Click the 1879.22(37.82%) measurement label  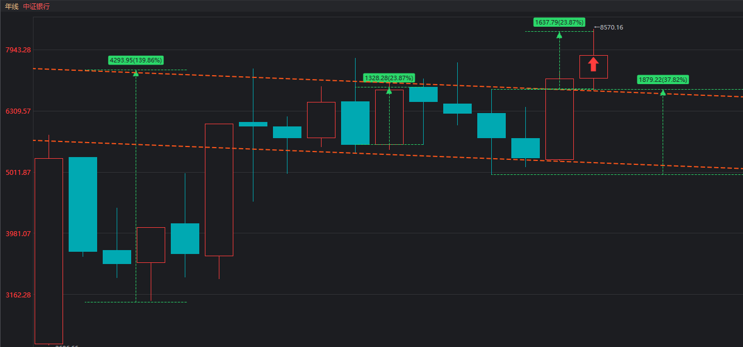click(x=663, y=80)
